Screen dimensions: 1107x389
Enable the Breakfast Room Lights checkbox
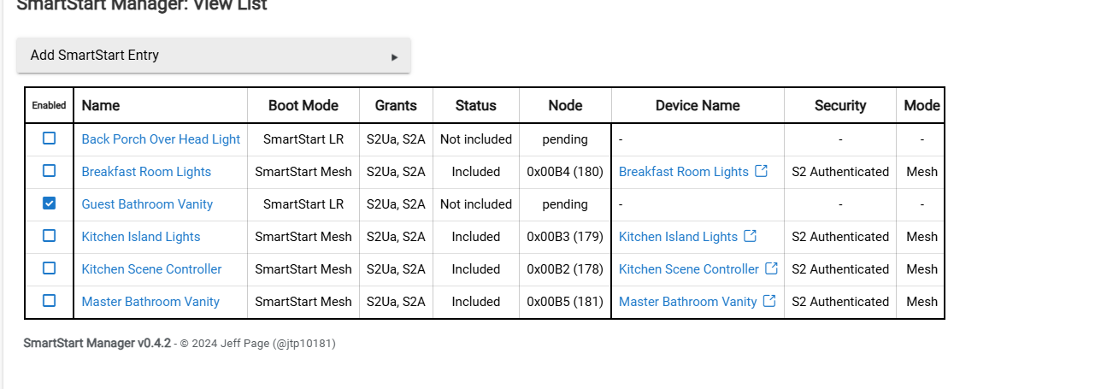49,170
